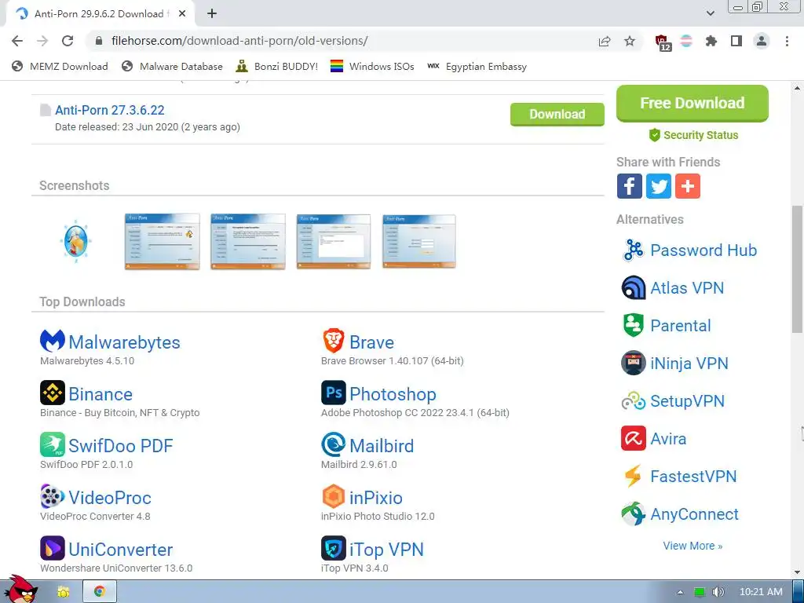Image resolution: width=804 pixels, height=603 pixels.
Task: Open Bonzi BUDDY! bookmark
Action: (x=277, y=66)
